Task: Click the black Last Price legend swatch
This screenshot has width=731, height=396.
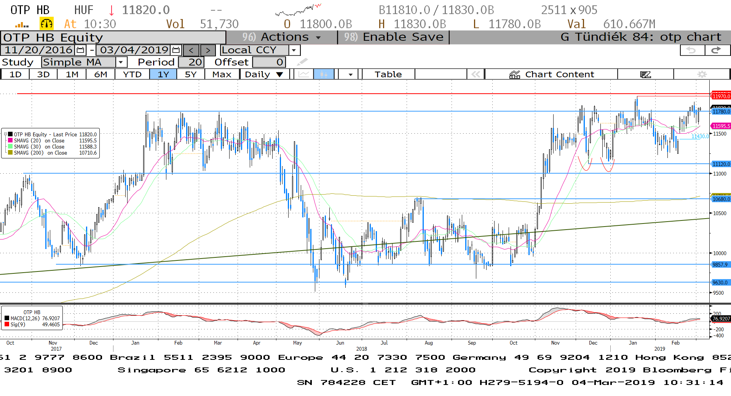Action: 10,134
